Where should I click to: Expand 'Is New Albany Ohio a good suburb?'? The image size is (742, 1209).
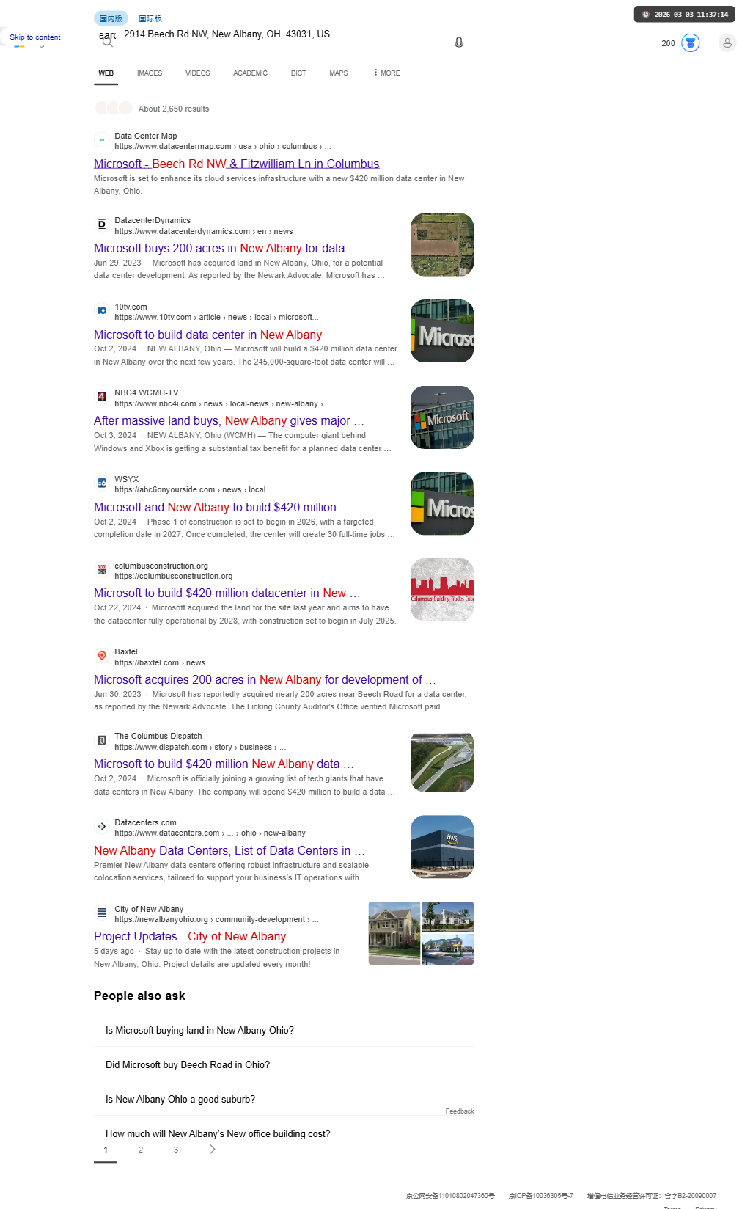point(284,1100)
